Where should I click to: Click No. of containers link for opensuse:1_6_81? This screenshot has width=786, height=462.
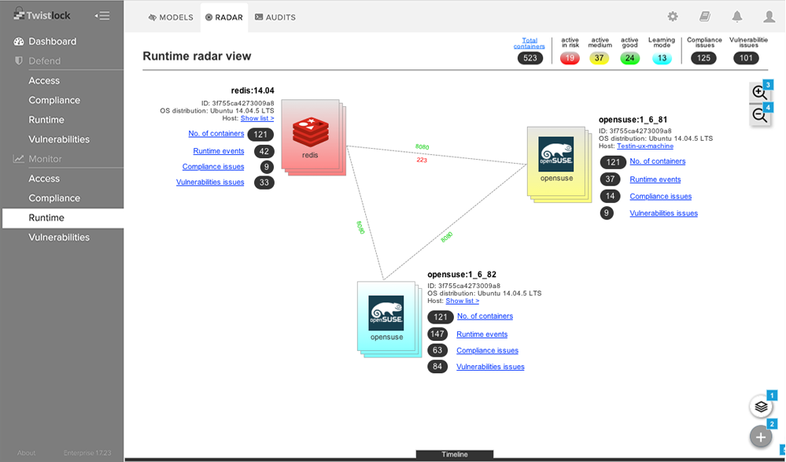tap(658, 161)
